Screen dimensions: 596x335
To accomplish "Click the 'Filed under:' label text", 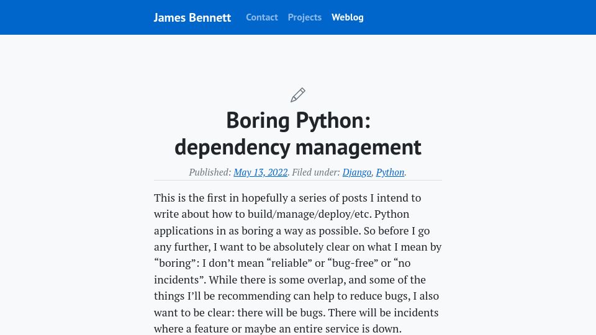I will pyautogui.click(x=316, y=172).
